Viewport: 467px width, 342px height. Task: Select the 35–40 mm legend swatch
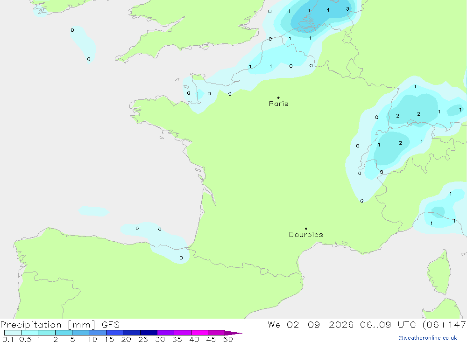click(183, 333)
